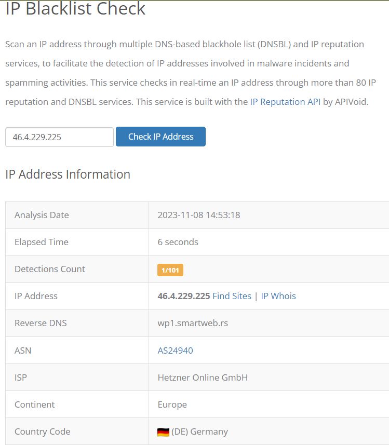Click the German flag icon
389x445 pixels.
163,432
